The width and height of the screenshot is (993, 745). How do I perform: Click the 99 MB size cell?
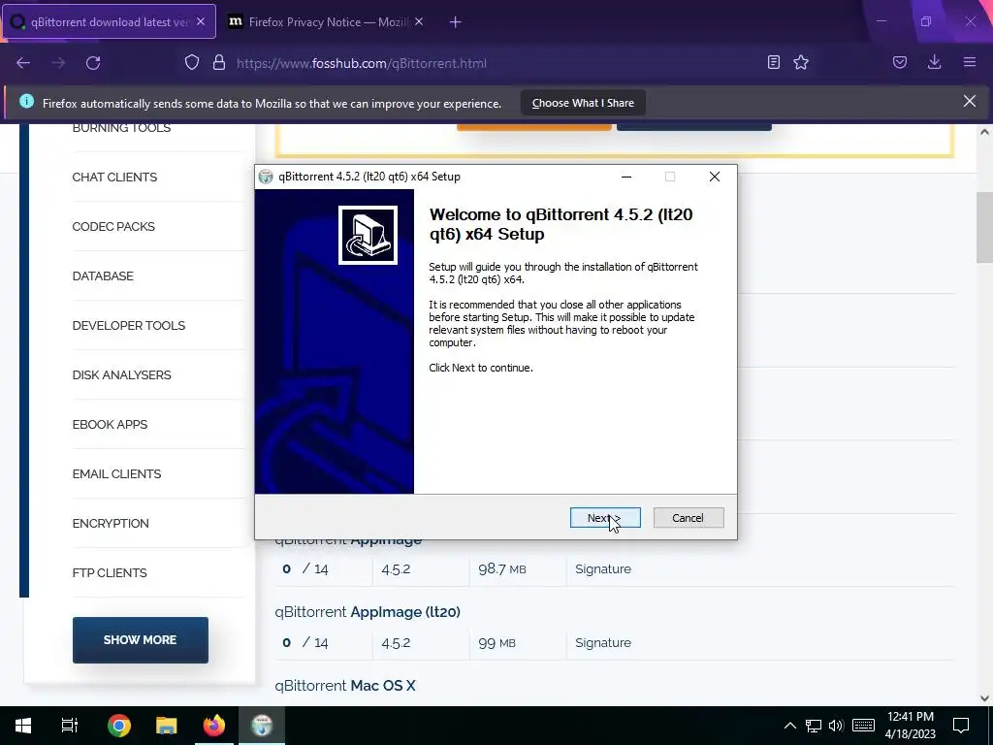pos(497,642)
